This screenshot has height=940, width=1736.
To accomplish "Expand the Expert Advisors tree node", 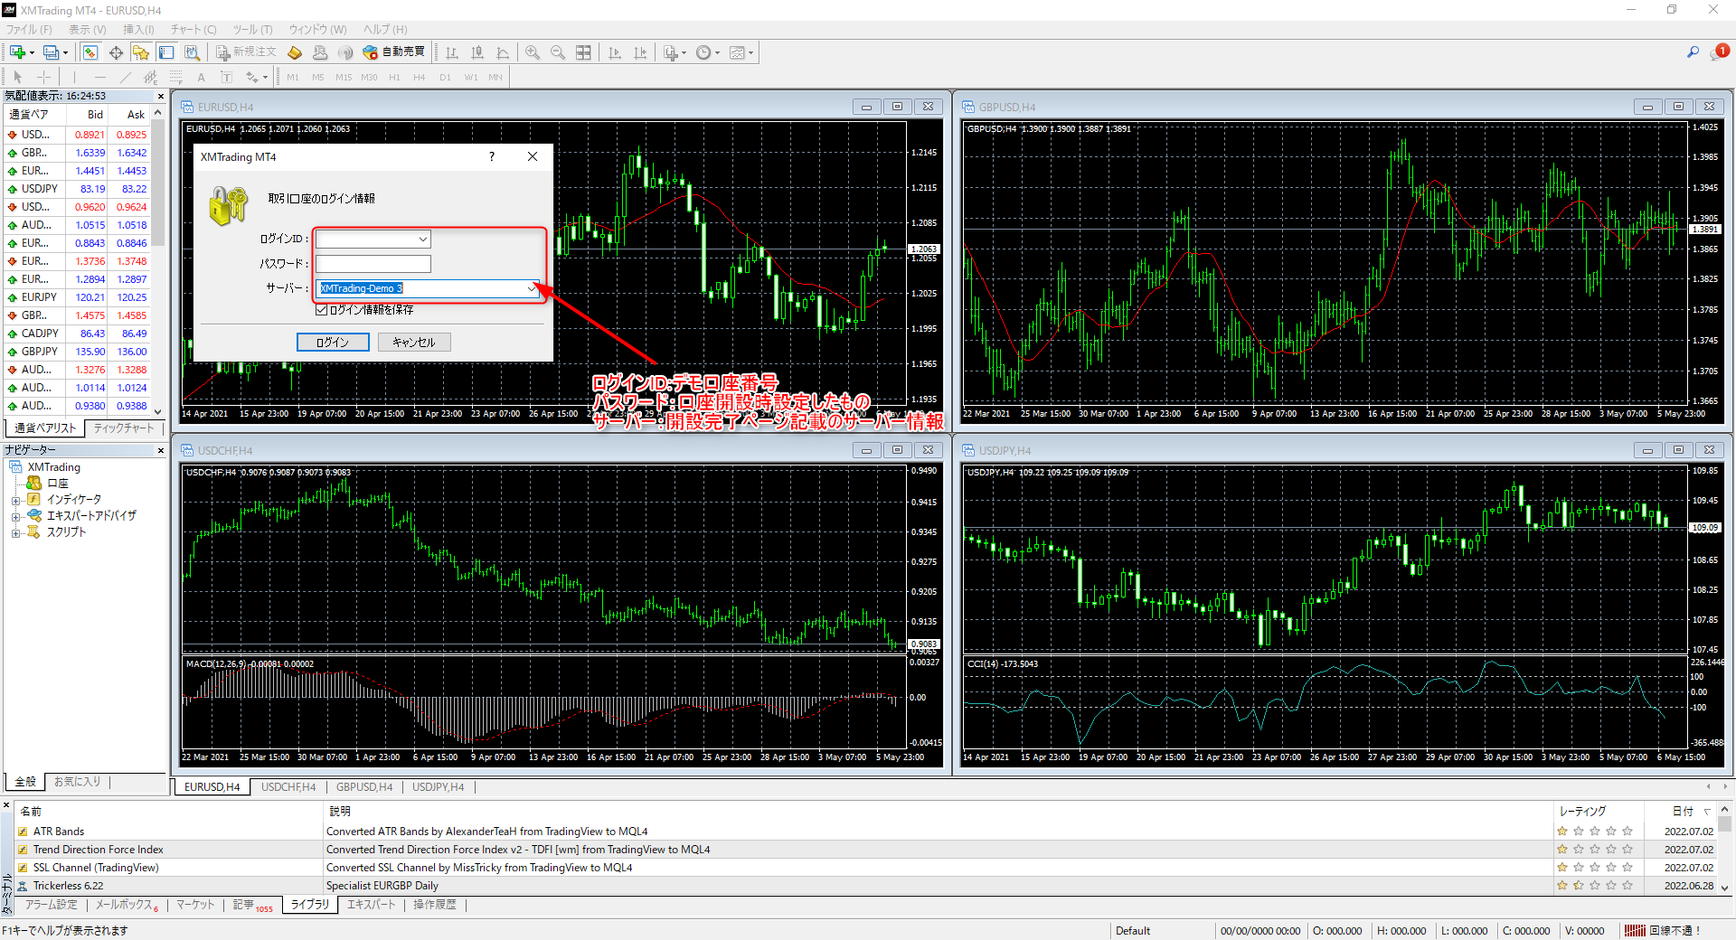I will [x=15, y=516].
